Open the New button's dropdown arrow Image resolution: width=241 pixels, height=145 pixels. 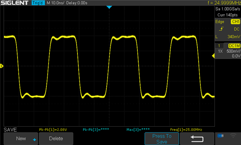tap(34, 140)
